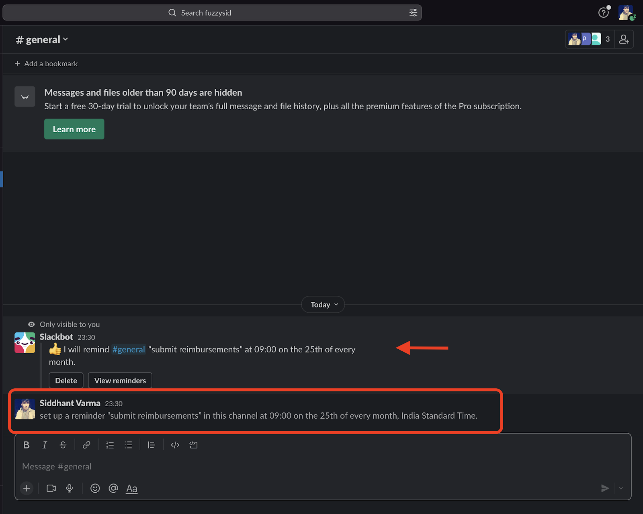Click the Siddhant Varma sender name

pyautogui.click(x=70, y=403)
